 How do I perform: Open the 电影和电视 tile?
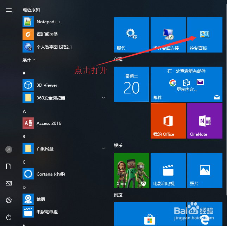click(168, 170)
